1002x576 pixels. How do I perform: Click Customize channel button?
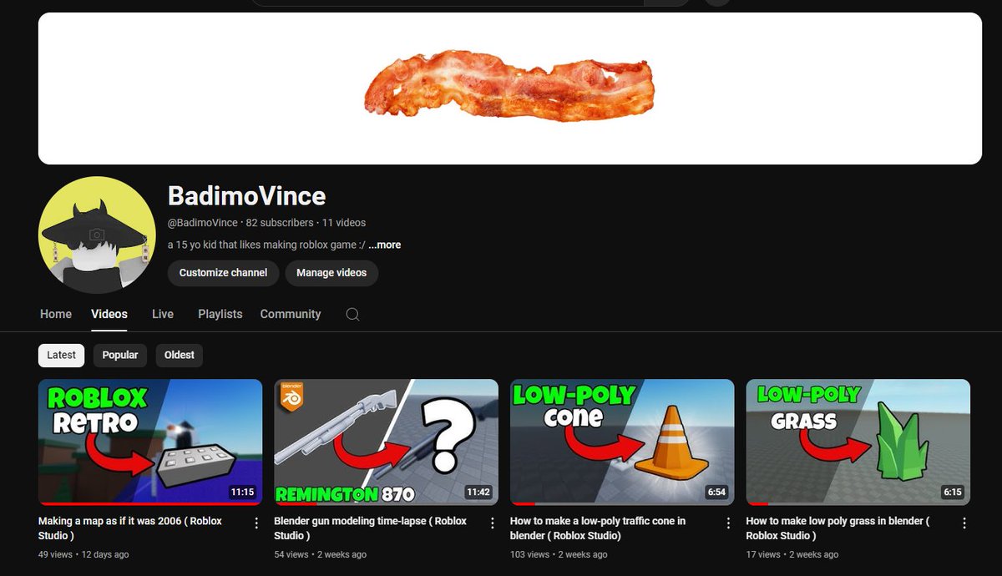[x=223, y=273]
